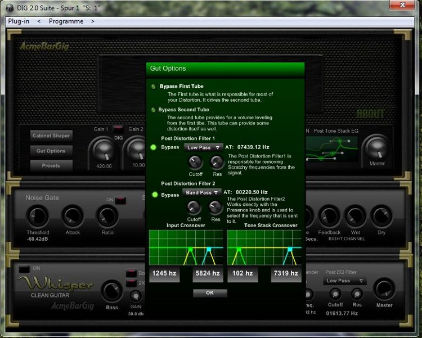Toggle the Whisper 2X red switch
This screenshot has height=338, width=422.
tap(131, 283)
